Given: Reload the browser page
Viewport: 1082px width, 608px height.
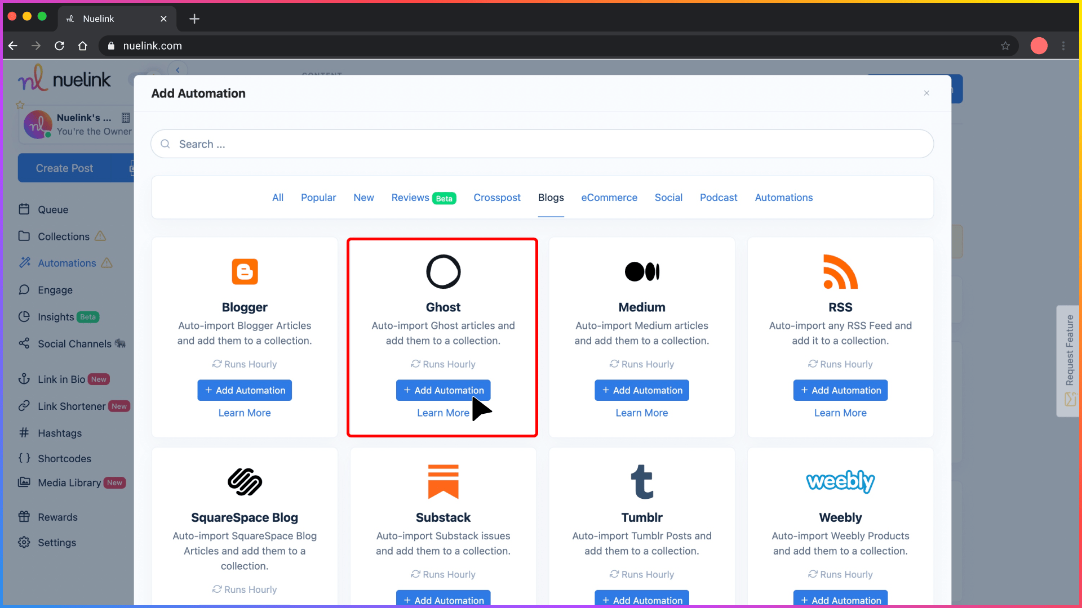Looking at the screenshot, I should coord(59,46).
